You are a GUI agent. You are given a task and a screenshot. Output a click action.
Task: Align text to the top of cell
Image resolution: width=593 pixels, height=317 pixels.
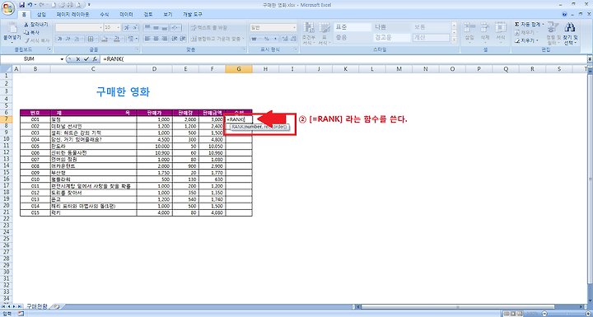click(147, 28)
